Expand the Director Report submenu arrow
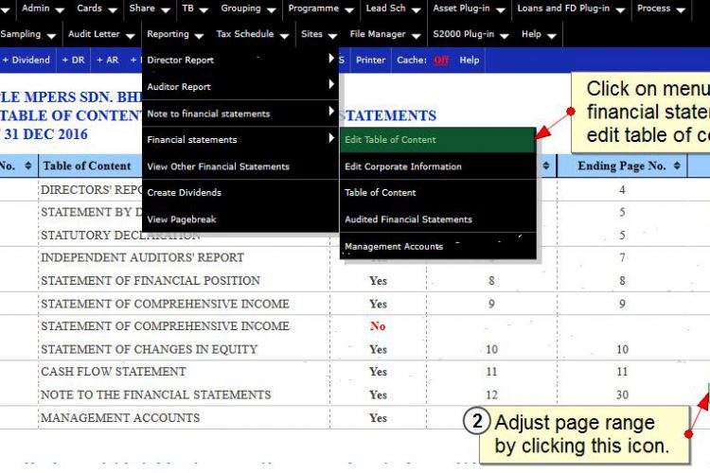 tap(331, 59)
